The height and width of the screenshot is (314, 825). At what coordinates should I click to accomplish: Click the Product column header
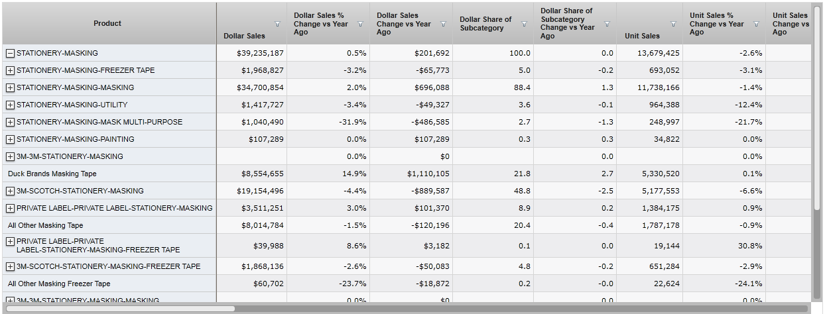107,23
